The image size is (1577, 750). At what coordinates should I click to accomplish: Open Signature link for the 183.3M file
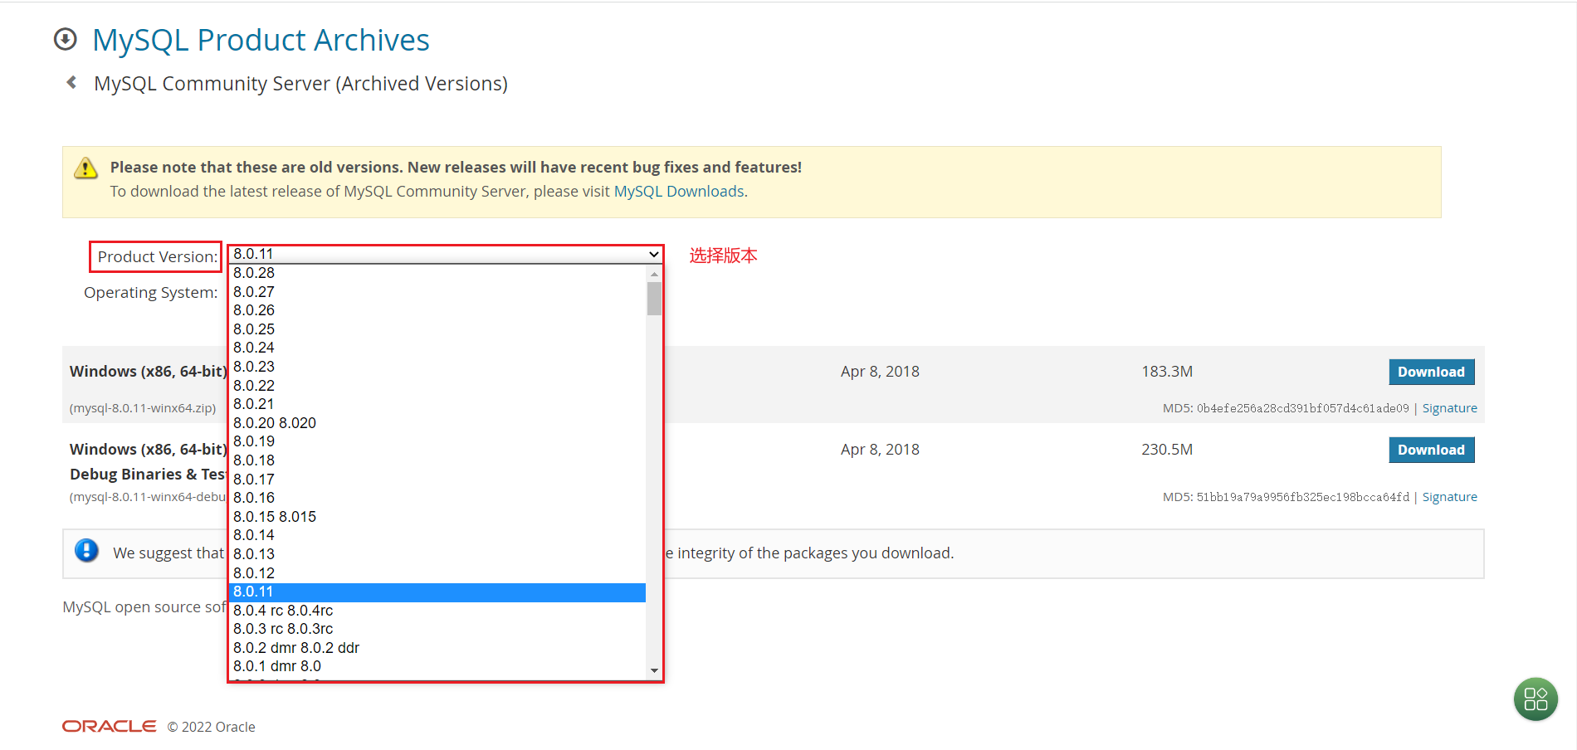(x=1449, y=408)
